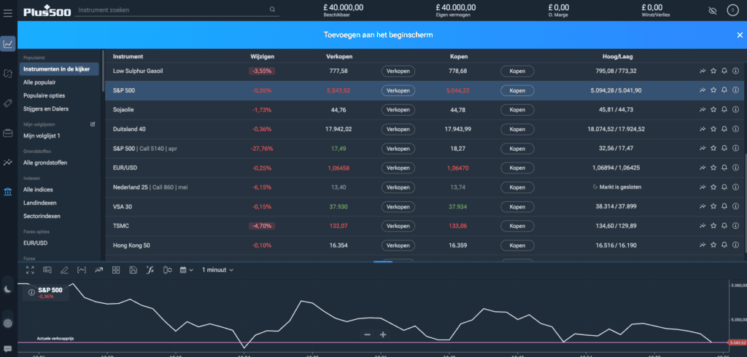Open chart icon in Duitsland 40 row

coord(703,129)
